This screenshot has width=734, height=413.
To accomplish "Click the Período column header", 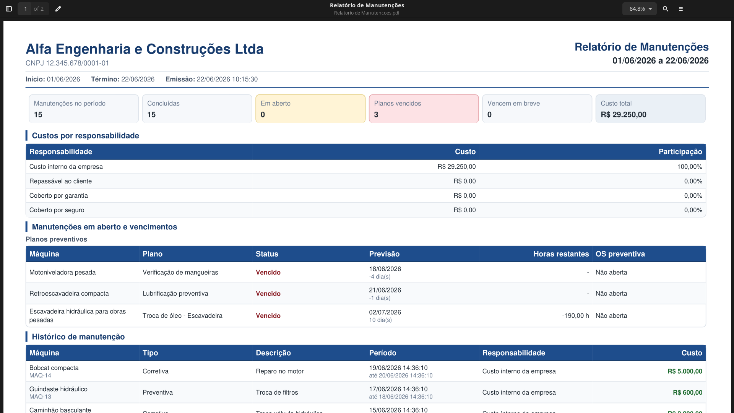I will tap(383, 353).
